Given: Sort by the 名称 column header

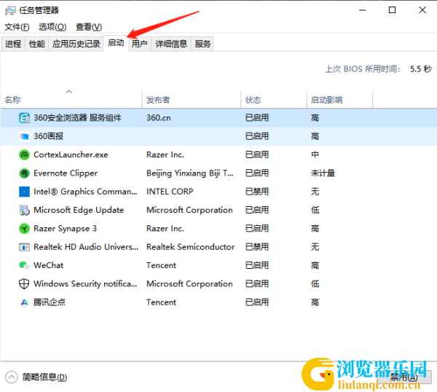Looking at the screenshot, I should (13, 100).
